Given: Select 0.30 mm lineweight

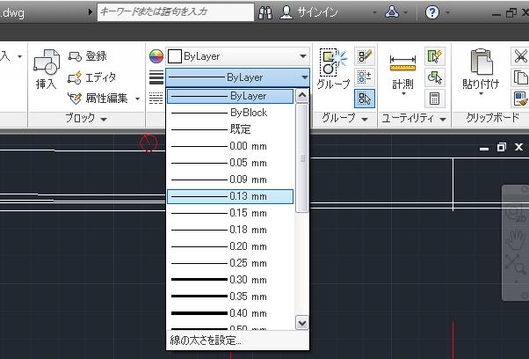Looking at the screenshot, I should point(230,280).
